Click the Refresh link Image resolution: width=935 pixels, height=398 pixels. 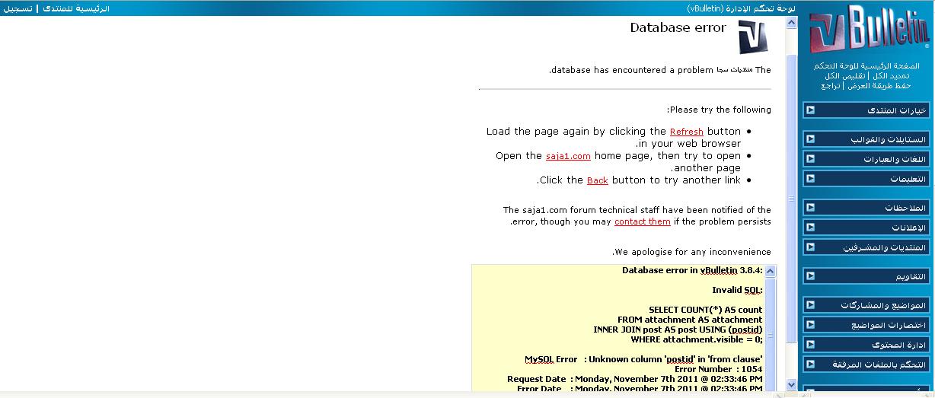[x=686, y=132]
